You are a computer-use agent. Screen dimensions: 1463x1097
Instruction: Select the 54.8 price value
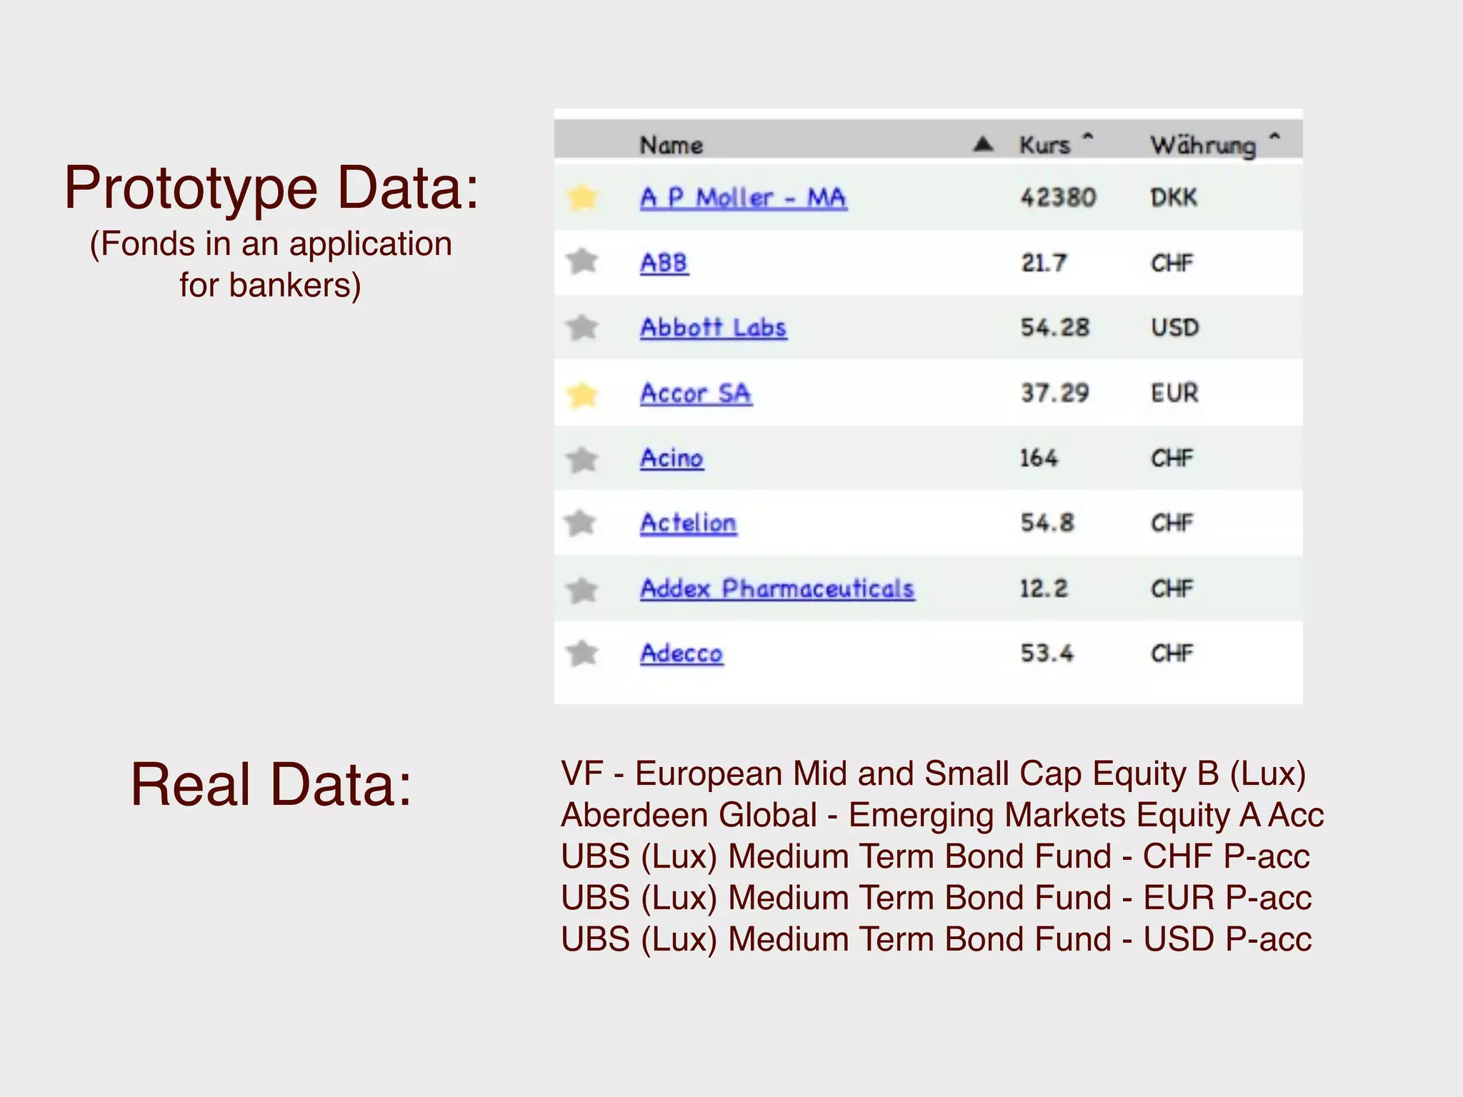pyautogui.click(x=1047, y=523)
